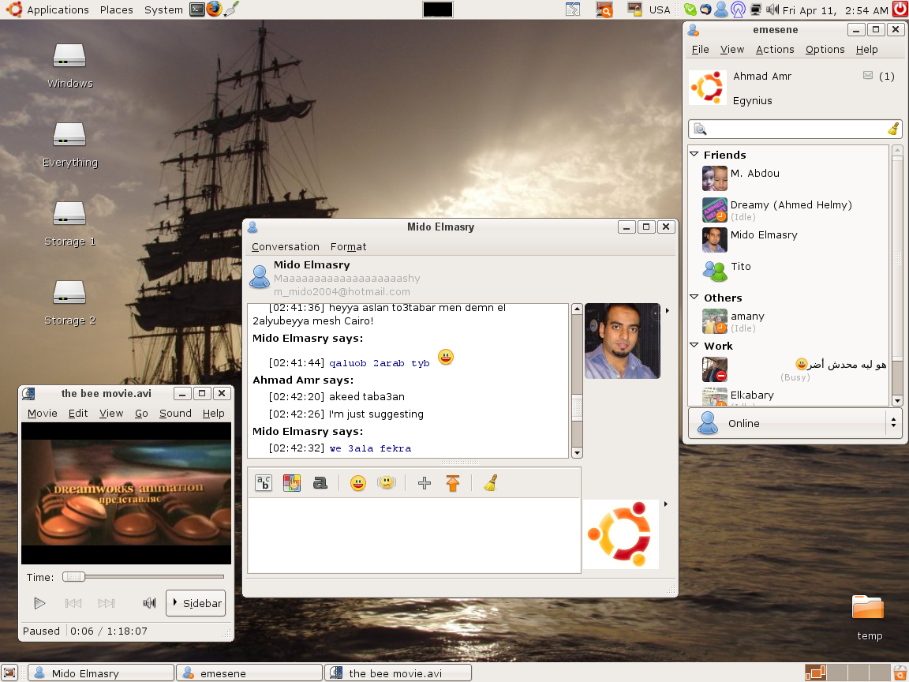This screenshot has height=682, width=909.
Task: Collapse the Friends contact group
Action: click(x=695, y=155)
